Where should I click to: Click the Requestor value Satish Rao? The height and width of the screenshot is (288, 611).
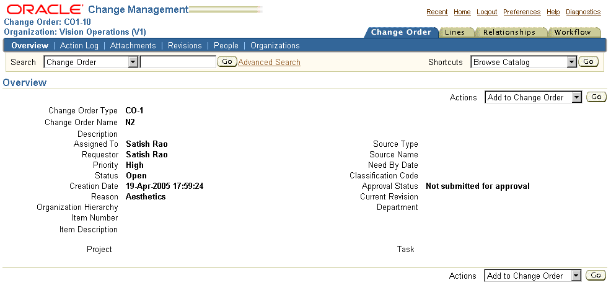146,155
